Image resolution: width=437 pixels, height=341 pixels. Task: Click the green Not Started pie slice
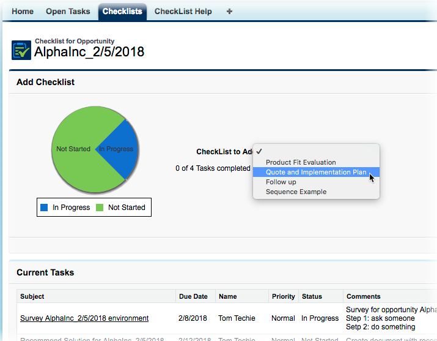73,149
